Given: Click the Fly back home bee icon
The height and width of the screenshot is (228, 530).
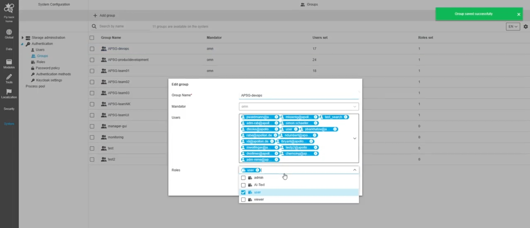Looking at the screenshot, I should (9, 8).
